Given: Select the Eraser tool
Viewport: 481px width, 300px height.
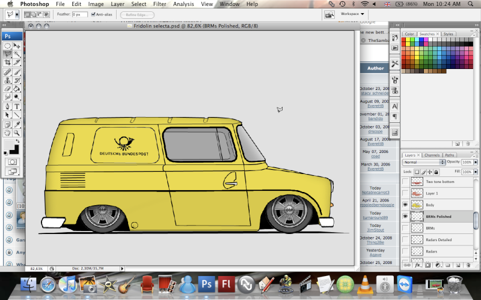Looking at the screenshot, I should [7, 89].
